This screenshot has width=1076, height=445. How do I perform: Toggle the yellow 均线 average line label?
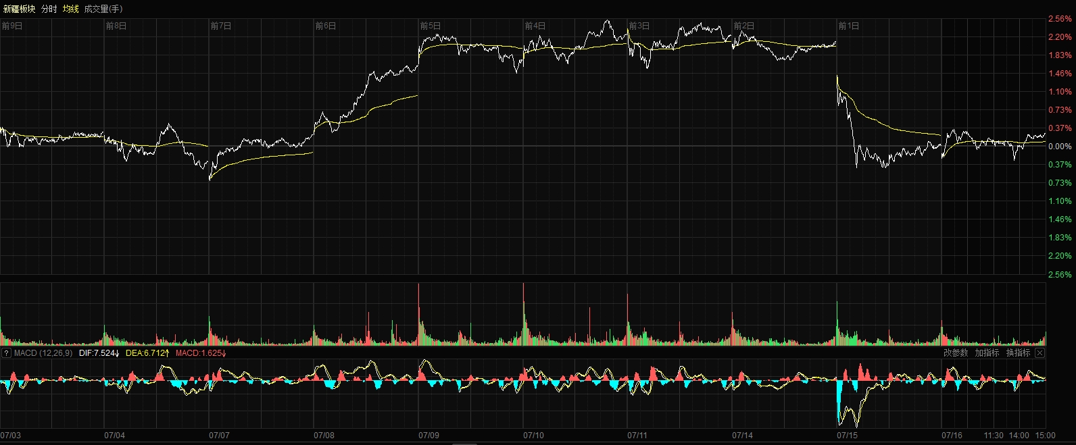pos(70,9)
